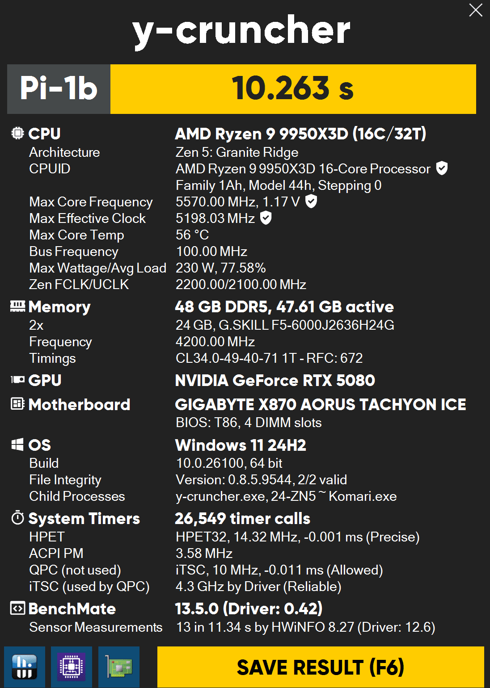
Task: Click the y-cruncher title heading
Action: 241,30
